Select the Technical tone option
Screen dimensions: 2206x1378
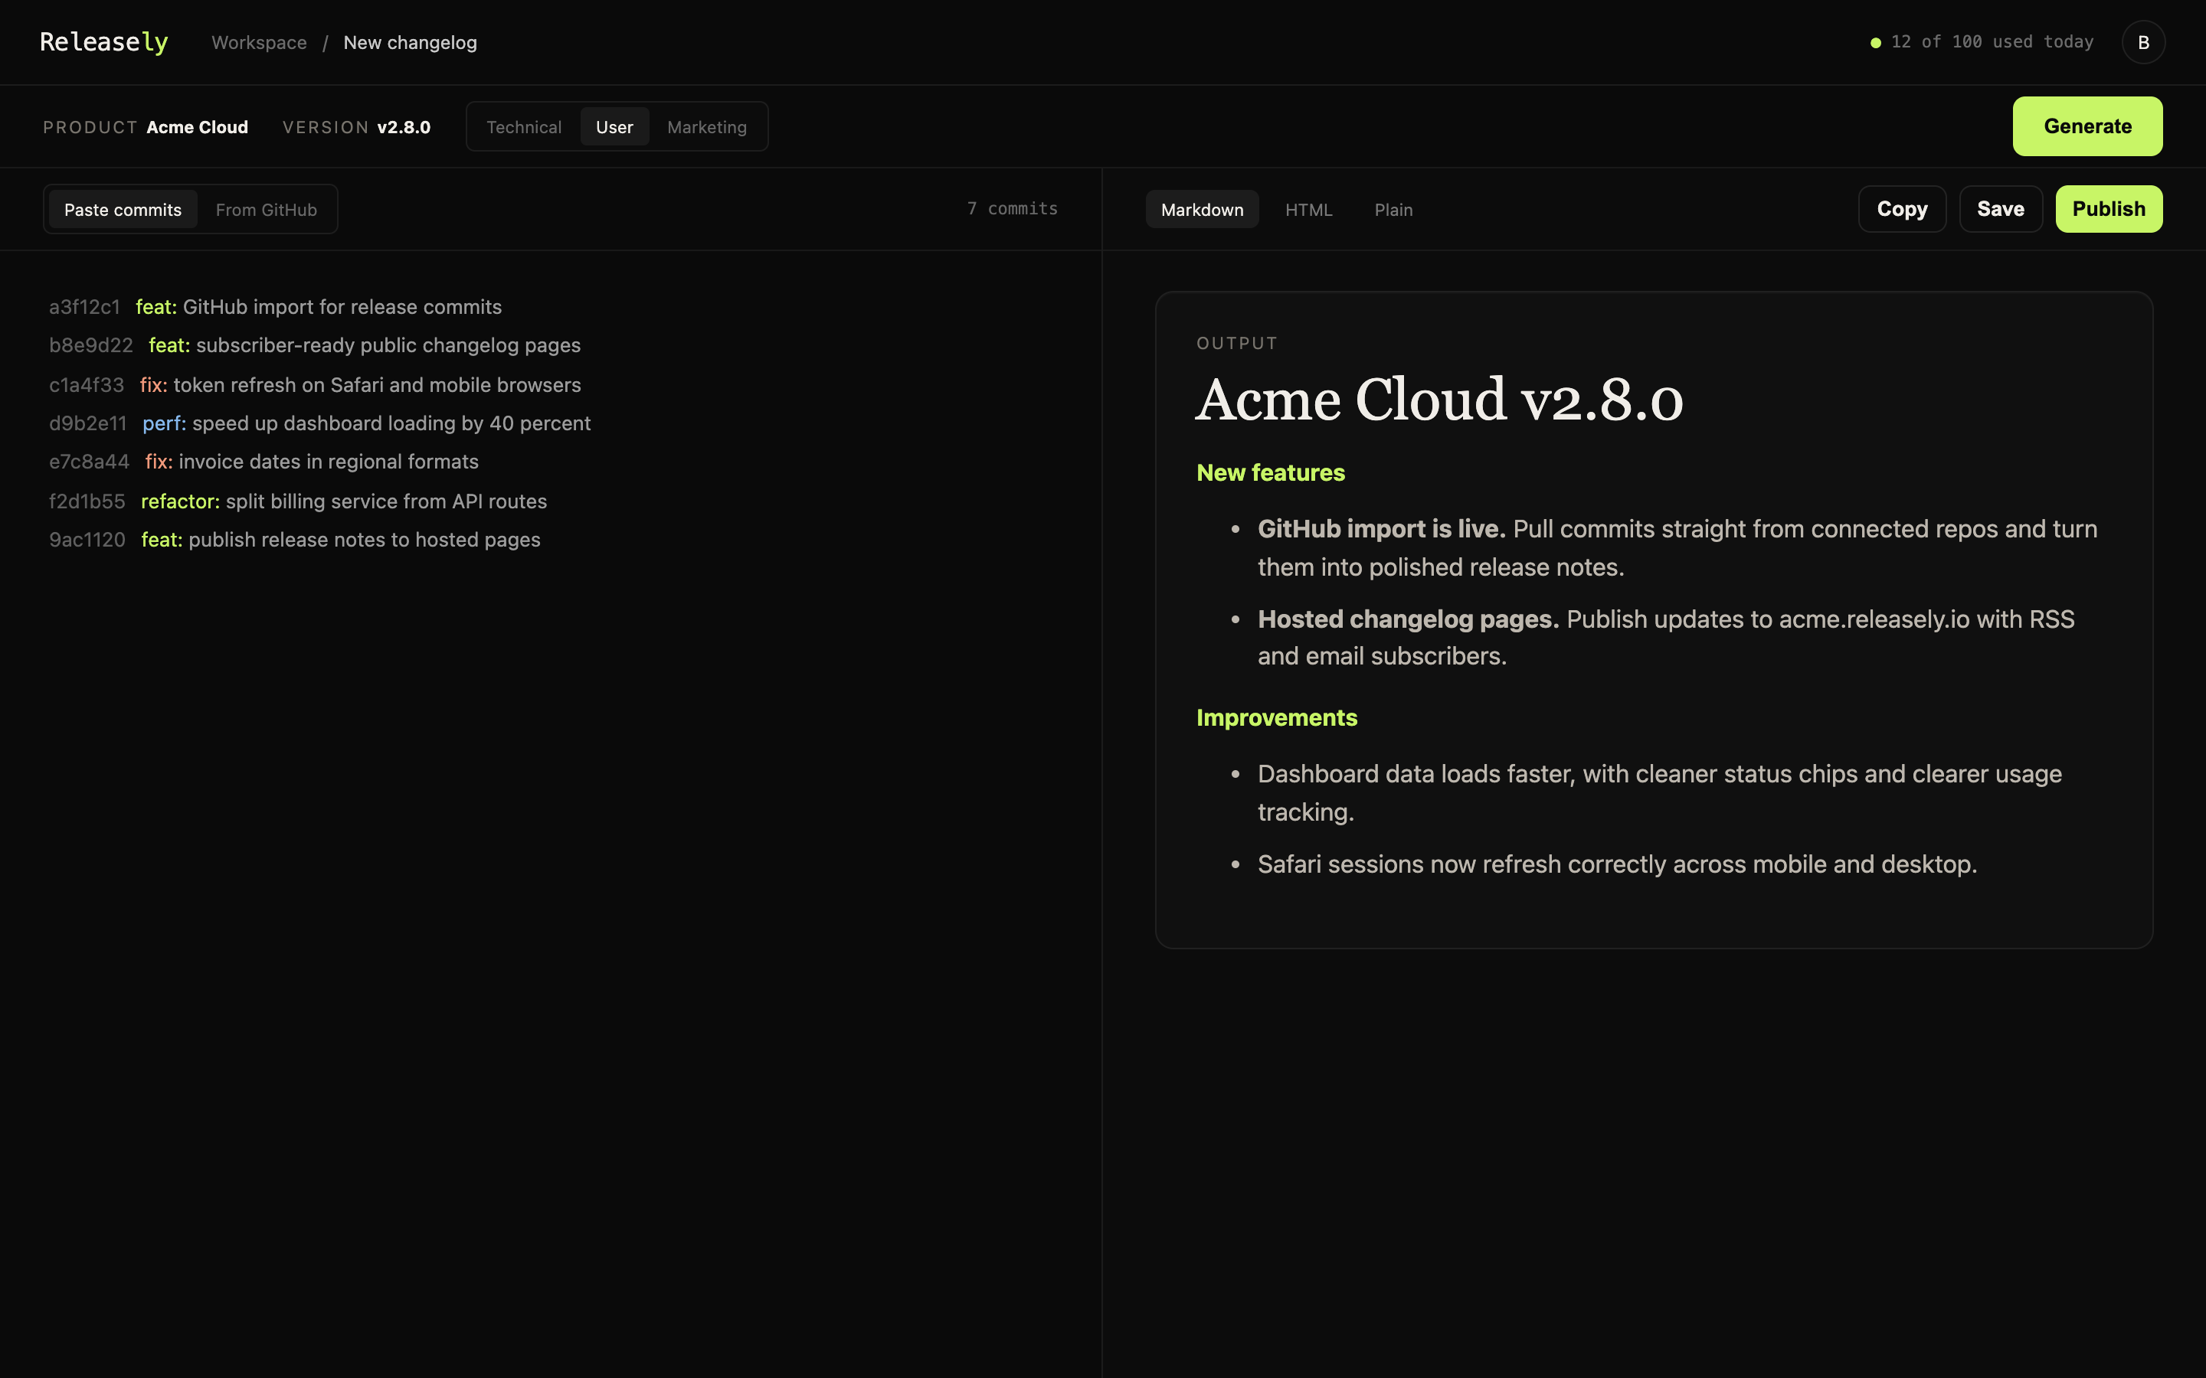(x=524, y=126)
